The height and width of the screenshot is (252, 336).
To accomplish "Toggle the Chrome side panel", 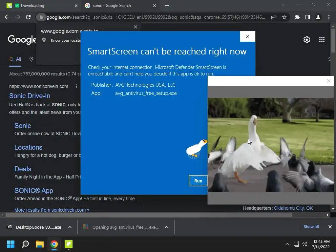I will coord(308,17).
